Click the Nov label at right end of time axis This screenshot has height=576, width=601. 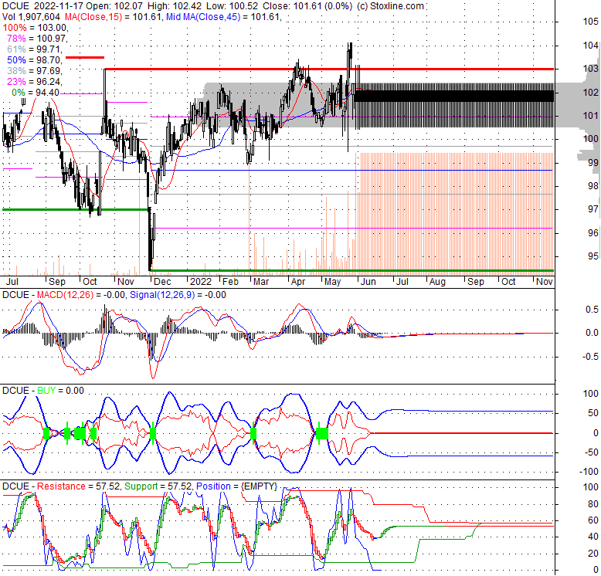pyautogui.click(x=545, y=282)
